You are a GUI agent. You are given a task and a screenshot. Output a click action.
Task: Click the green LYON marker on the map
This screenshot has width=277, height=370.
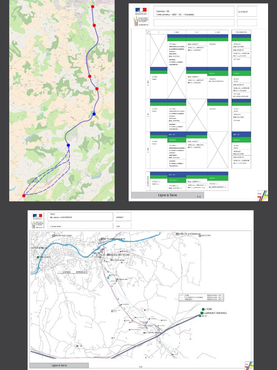tap(203, 309)
